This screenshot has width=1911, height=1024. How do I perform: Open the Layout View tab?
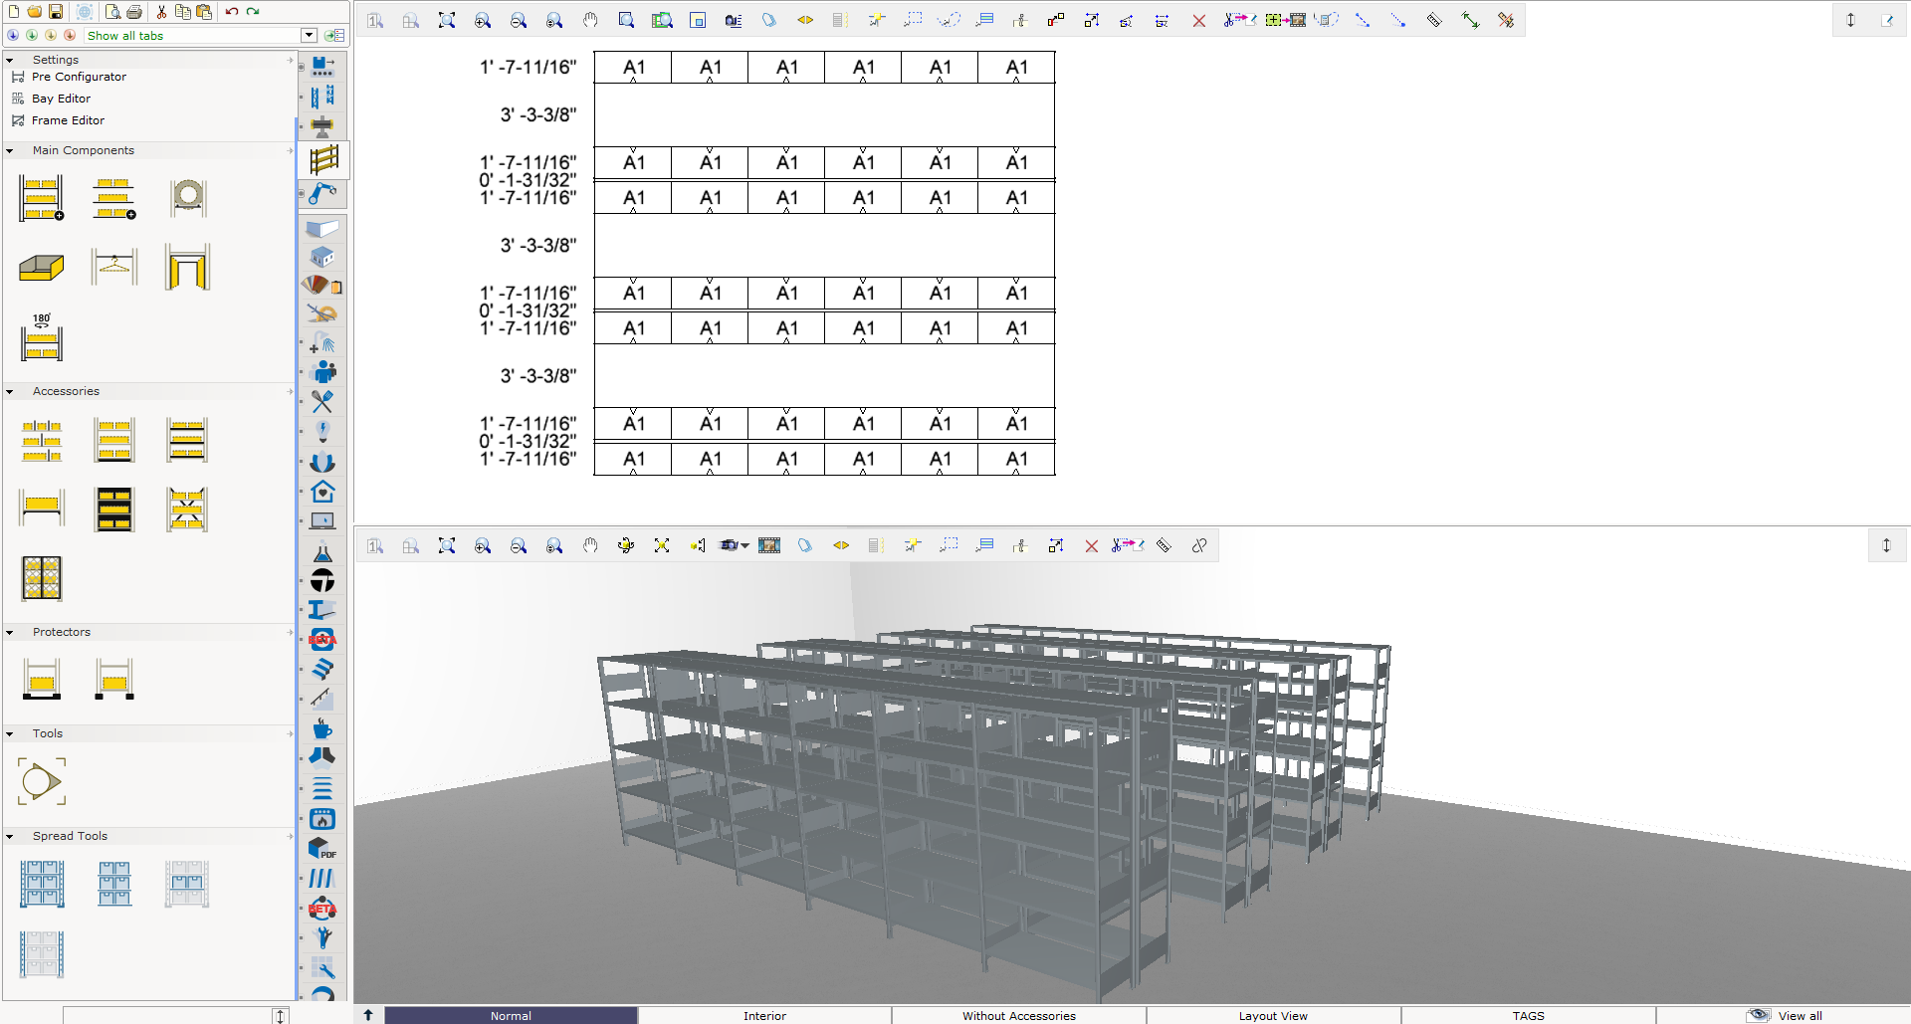click(x=1272, y=1016)
